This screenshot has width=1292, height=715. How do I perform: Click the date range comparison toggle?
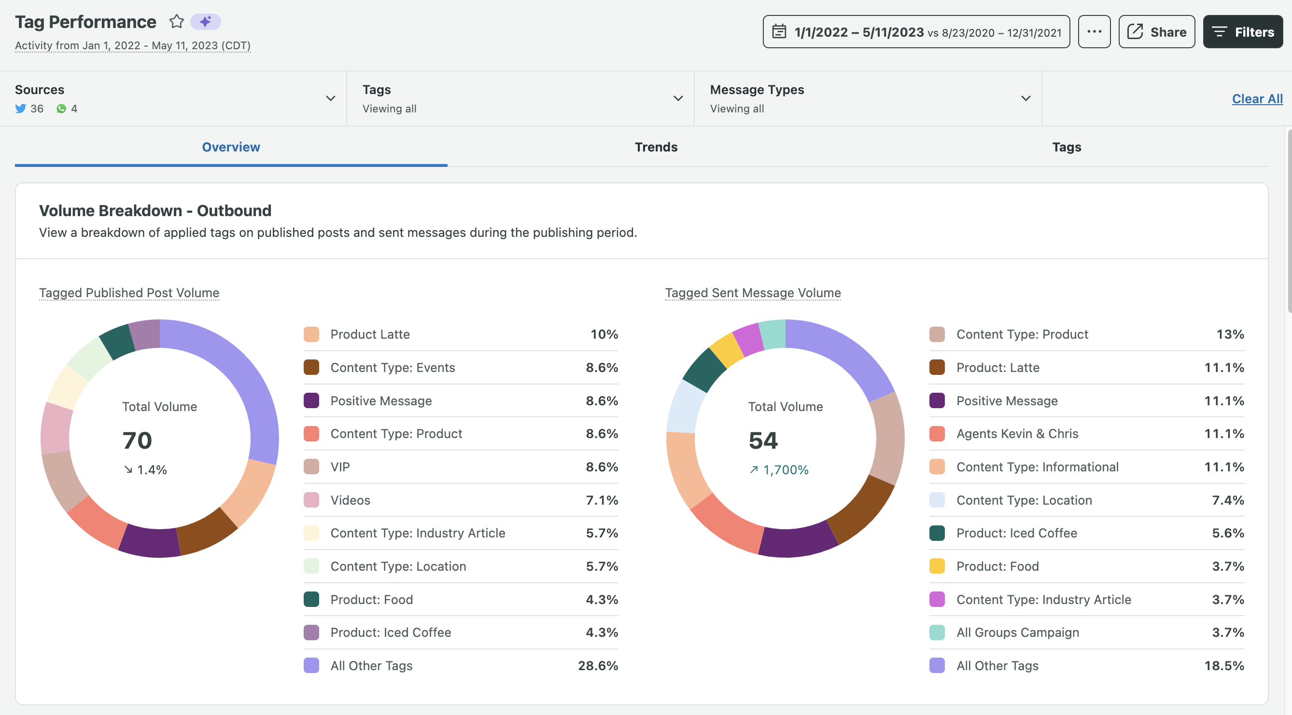[916, 31]
